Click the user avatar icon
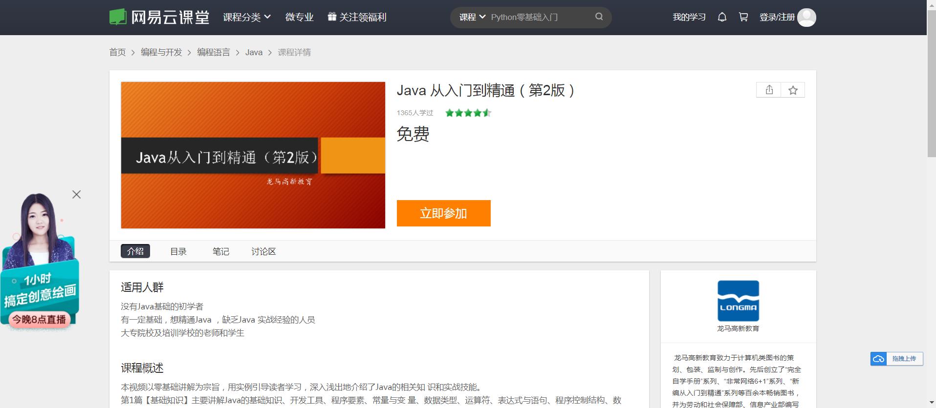This screenshot has width=936, height=408. (806, 18)
